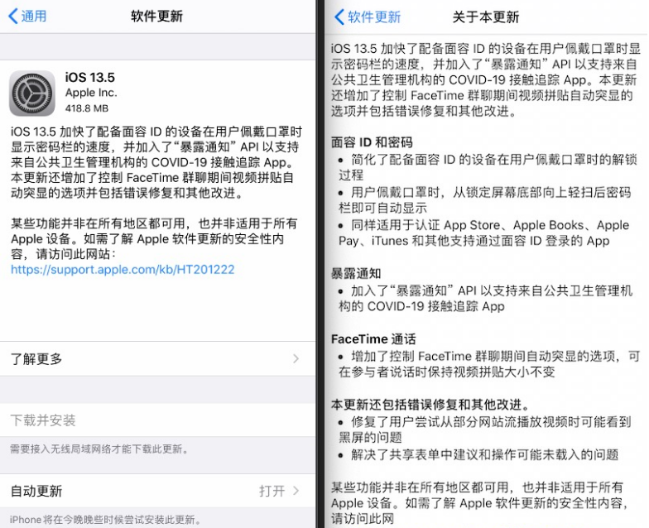Tap the iOS 13.5 settings gear icon
649x528 pixels.
tap(32, 93)
